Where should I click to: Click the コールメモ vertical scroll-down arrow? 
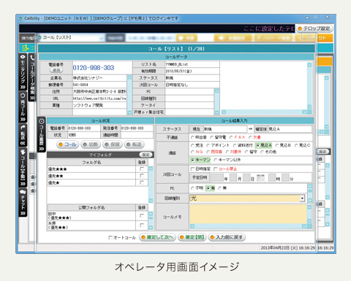[309, 221]
